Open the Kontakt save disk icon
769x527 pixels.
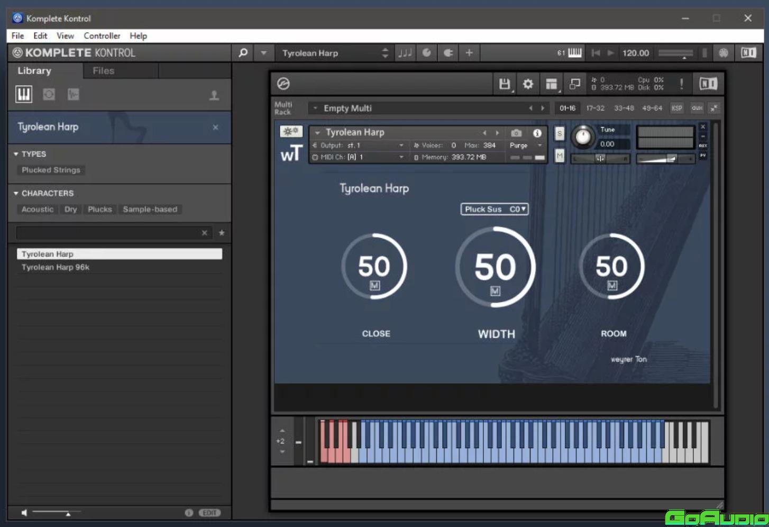tap(505, 84)
